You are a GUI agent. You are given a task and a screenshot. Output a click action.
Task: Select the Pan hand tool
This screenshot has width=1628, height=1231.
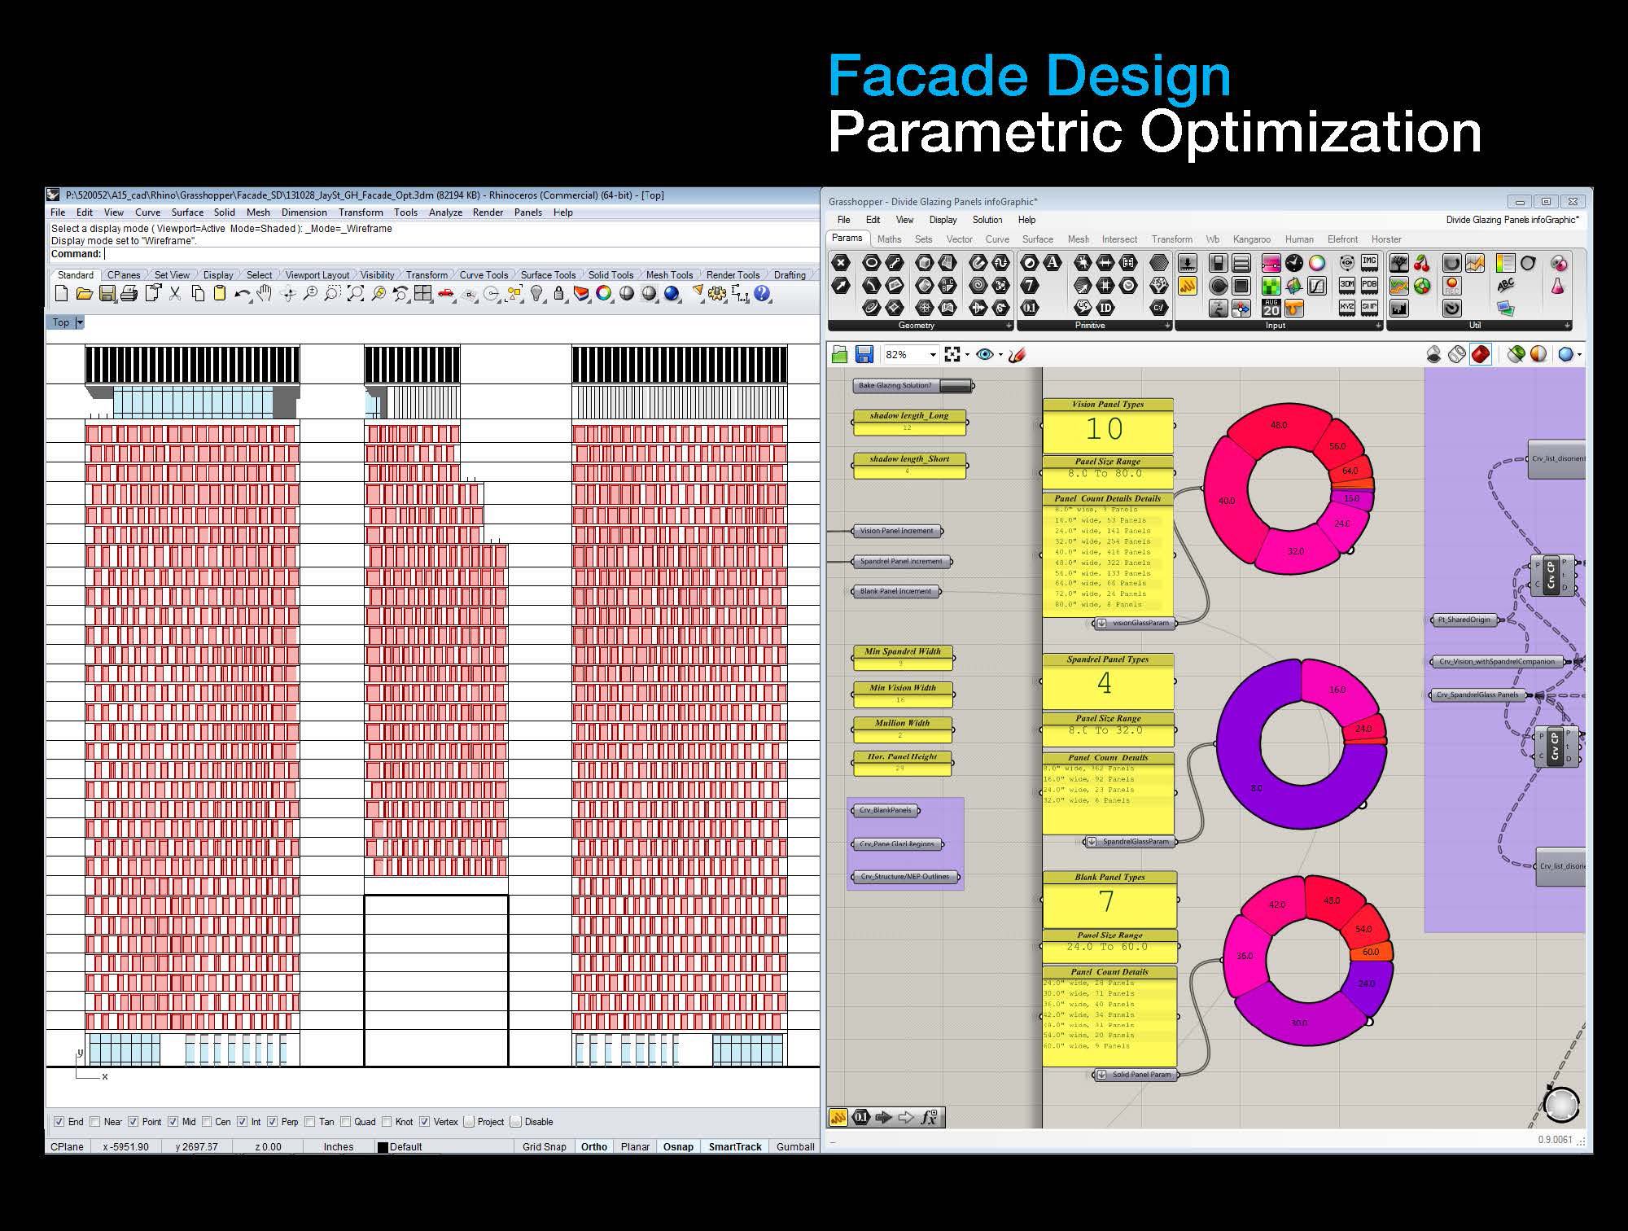click(265, 294)
